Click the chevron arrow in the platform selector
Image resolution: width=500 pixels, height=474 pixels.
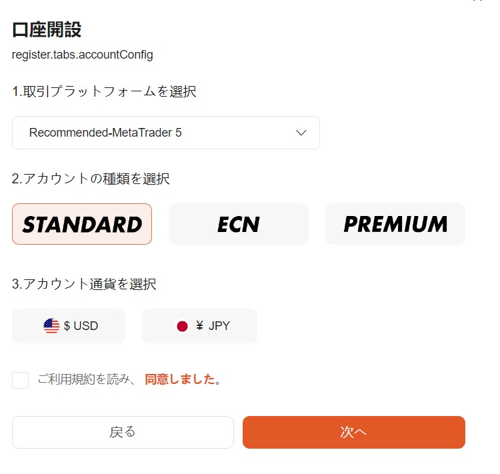pos(301,133)
